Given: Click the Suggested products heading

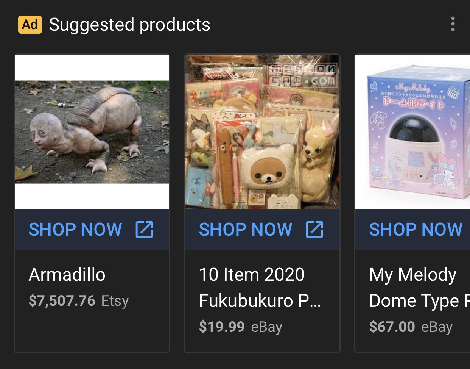Looking at the screenshot, I should tap(129, 25).
